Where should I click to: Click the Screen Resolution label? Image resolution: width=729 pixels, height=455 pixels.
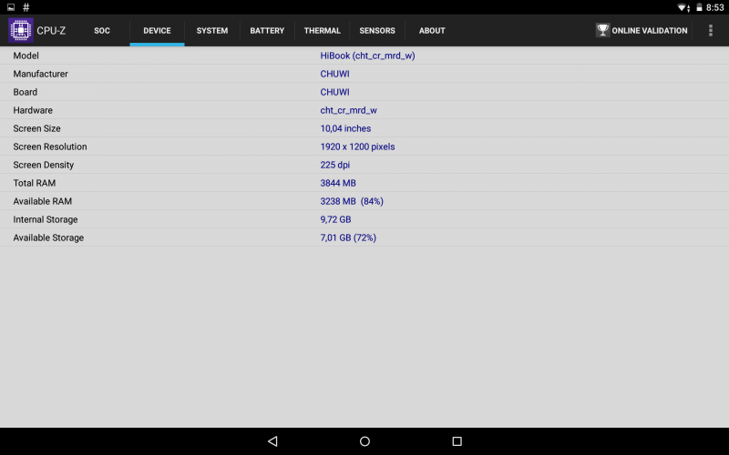[x=50, y=147]
